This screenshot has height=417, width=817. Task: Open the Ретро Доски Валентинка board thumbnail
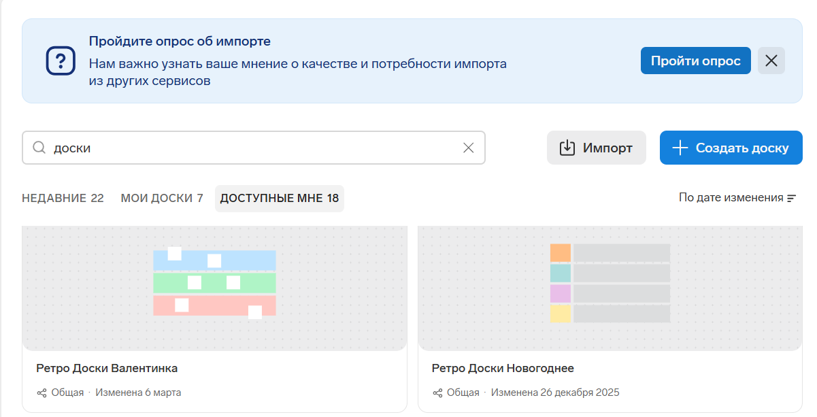pos(215,287)
